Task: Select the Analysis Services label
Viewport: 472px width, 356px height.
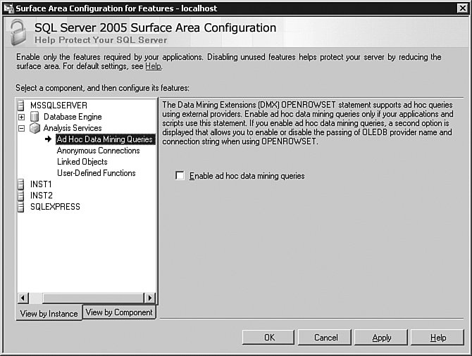Action: click(x=73, y=128)
